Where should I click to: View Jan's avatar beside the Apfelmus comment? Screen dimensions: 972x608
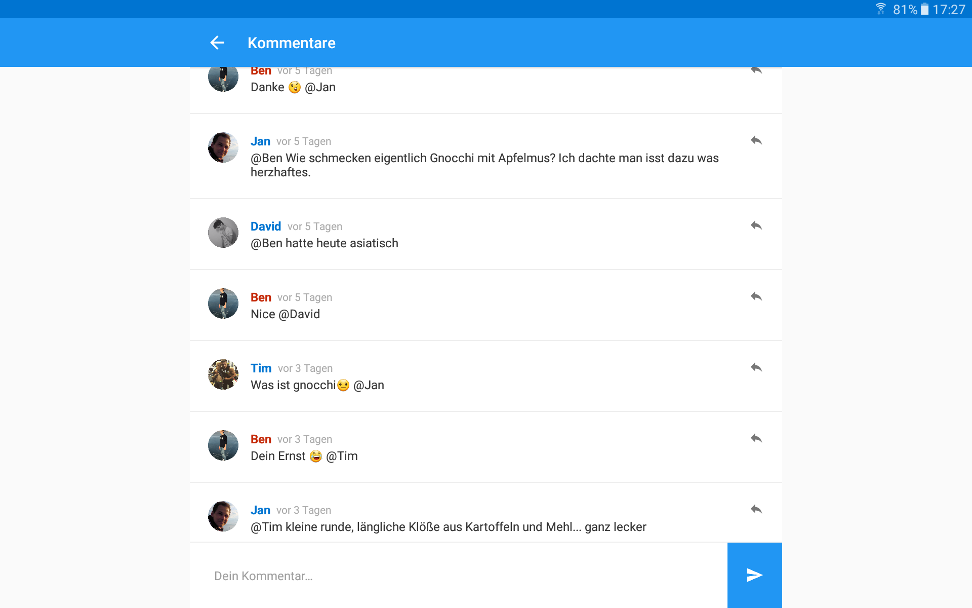(223, 147)
